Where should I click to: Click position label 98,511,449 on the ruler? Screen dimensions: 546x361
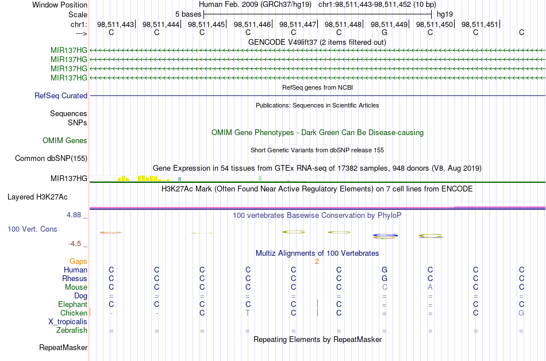click(389, 24)
